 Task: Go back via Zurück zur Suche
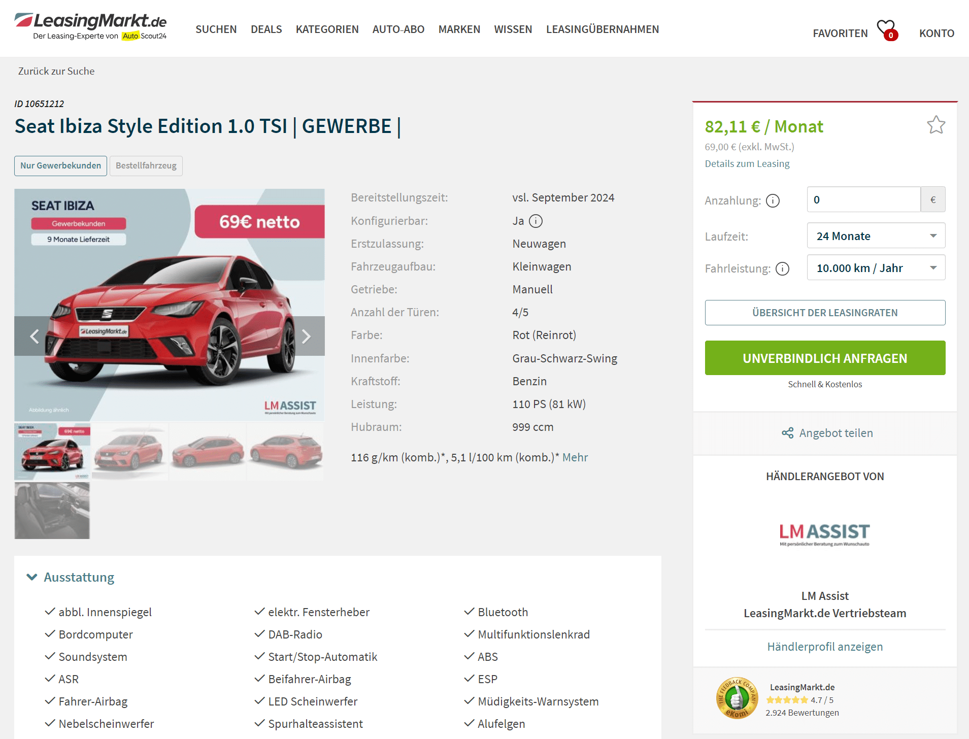pos(56,71)
